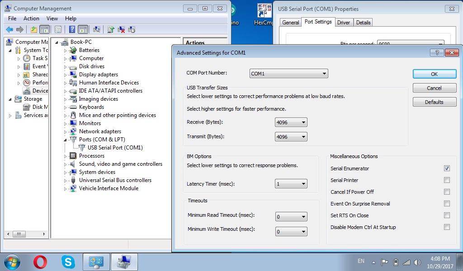Click the Defaults button
The image size is (463, 271).
pos(435,102)
